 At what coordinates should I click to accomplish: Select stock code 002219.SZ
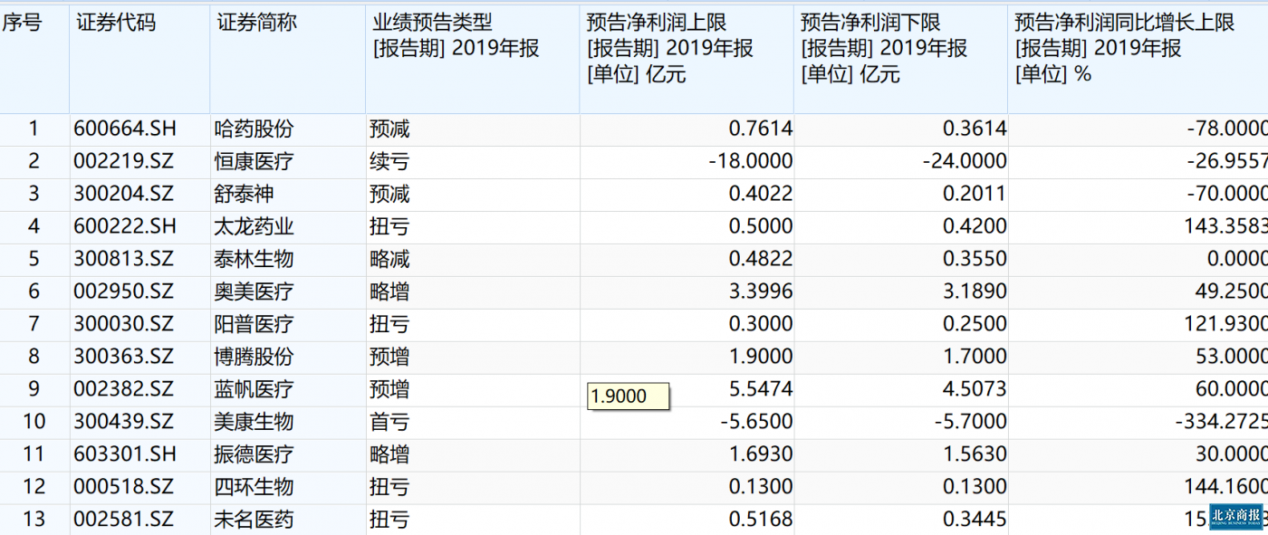pos(123,162)
